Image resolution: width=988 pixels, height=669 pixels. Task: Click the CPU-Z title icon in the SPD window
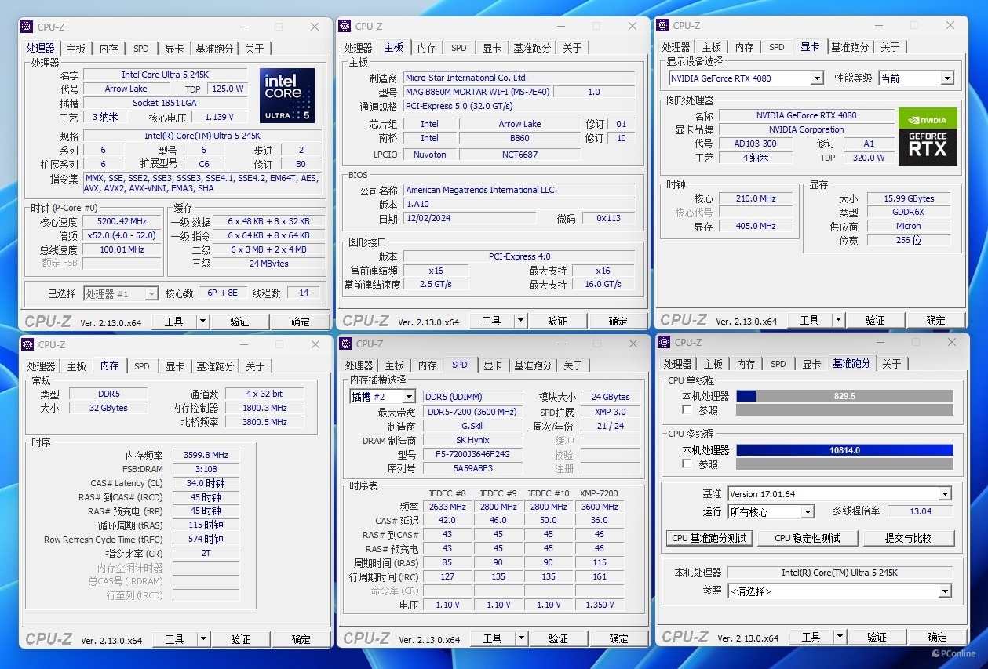point(346,344)
